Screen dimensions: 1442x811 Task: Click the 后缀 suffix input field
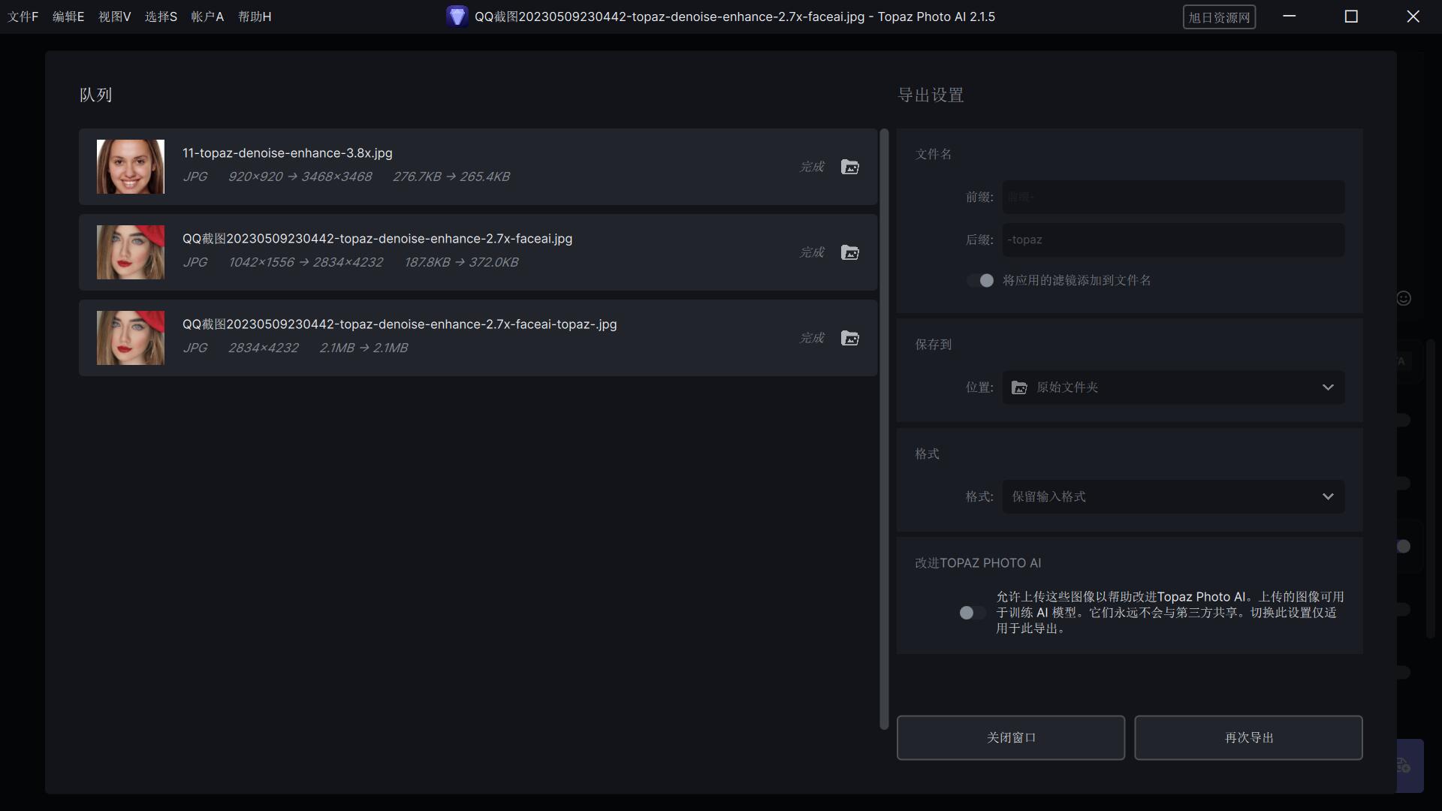[x=1173, y=240]
